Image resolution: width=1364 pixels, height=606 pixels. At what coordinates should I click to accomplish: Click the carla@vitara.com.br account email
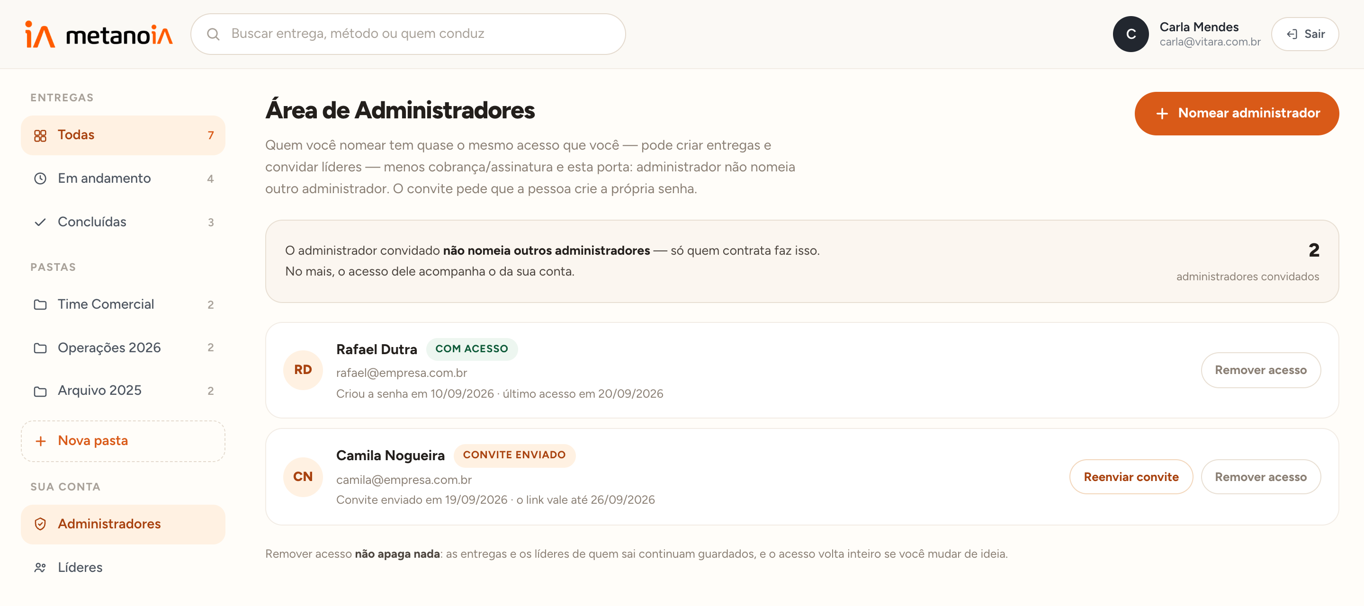pos(1210,42)
